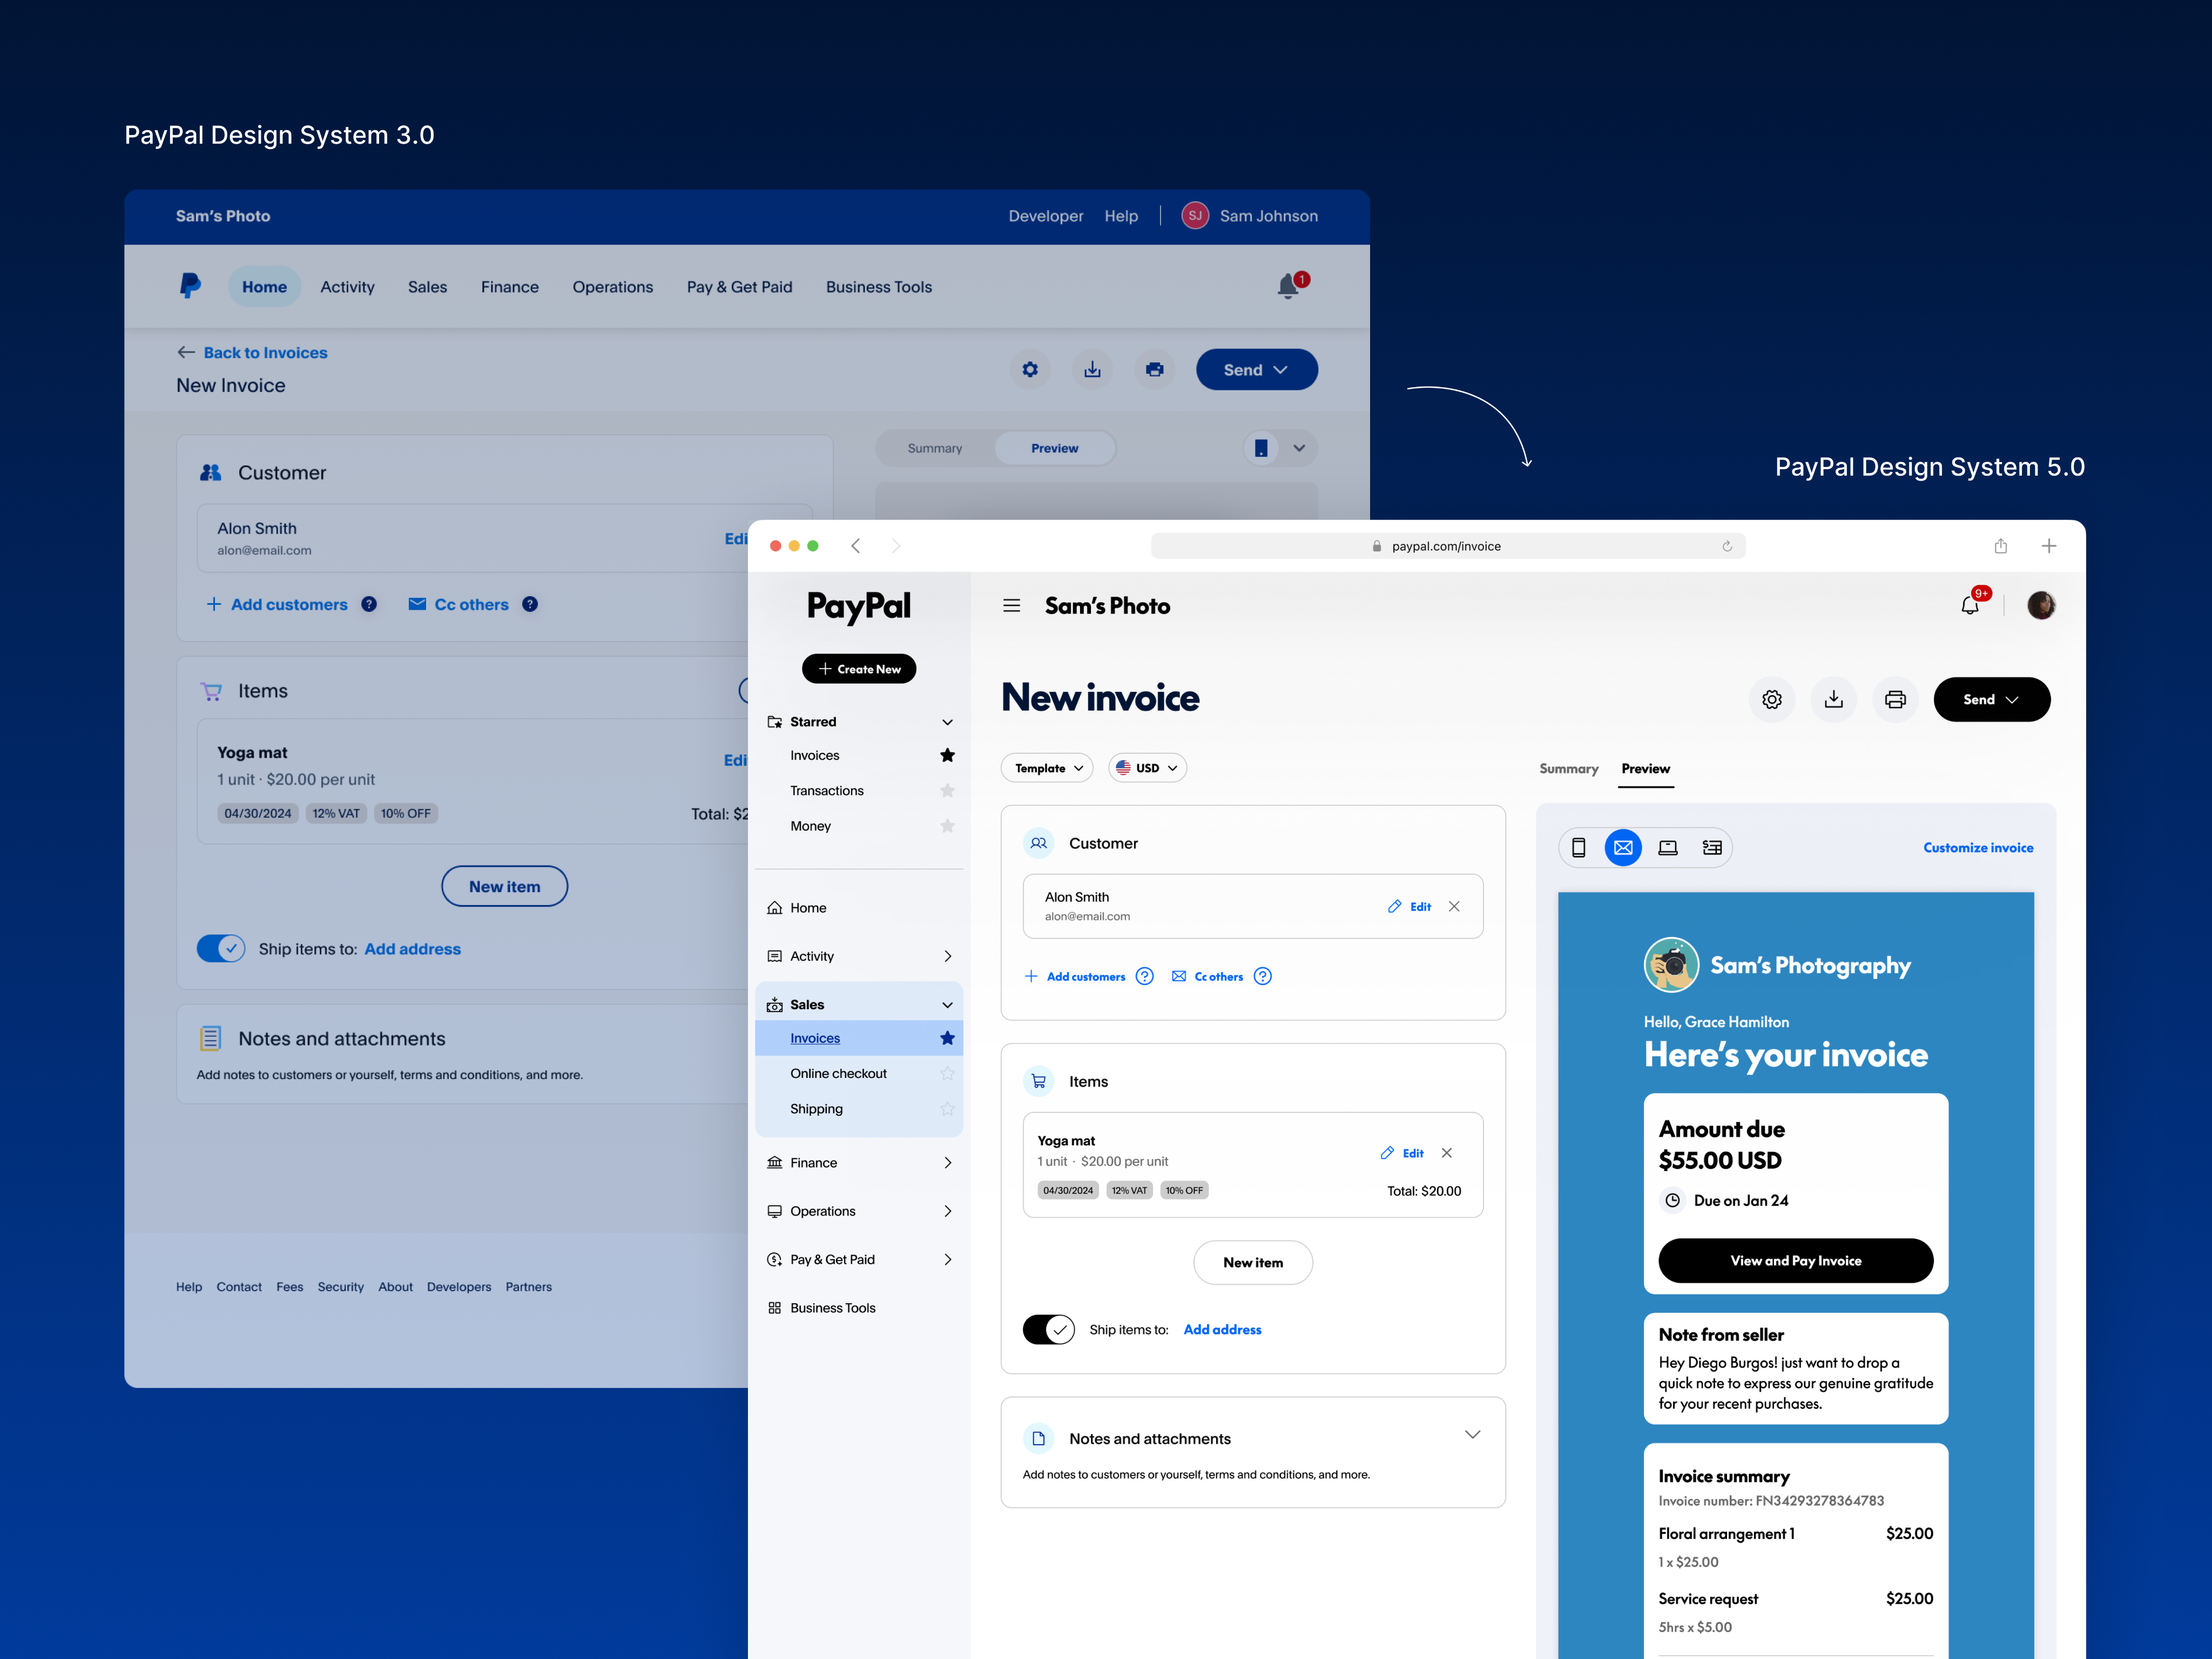Viewport: 2212px width, 1659px height.
Task: Open the hamburger menu next to Sam's Photo
Action: click(x=1011, y=606)
